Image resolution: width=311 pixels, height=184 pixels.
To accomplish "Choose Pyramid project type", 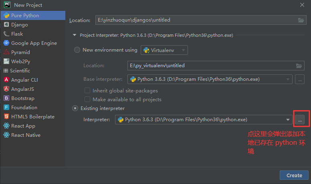I will pos(33,52).
